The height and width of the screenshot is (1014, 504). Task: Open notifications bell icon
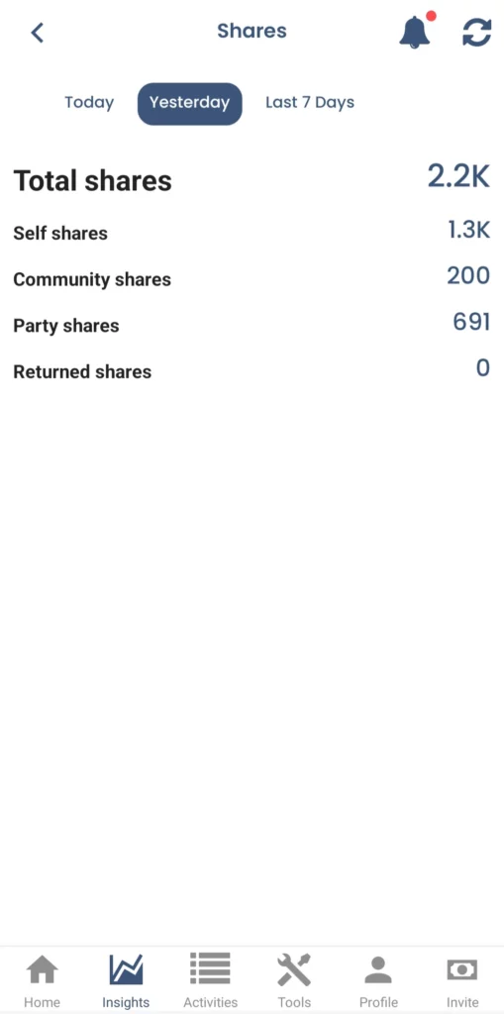[x=415, y=31]
